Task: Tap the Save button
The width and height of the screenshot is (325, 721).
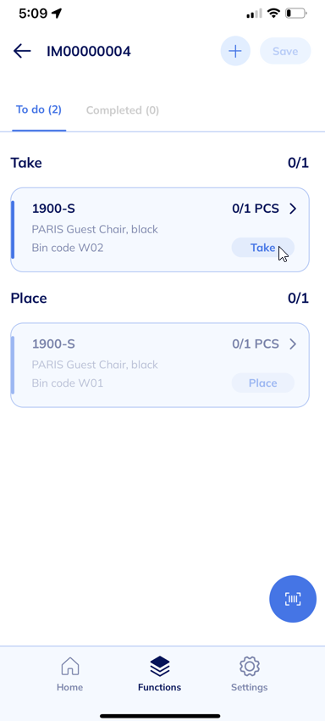Action: point(285,51)
